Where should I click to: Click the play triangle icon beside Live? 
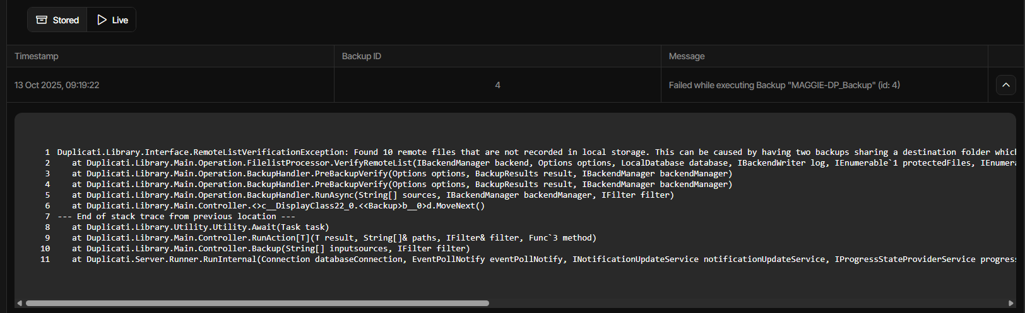(102, 20)
